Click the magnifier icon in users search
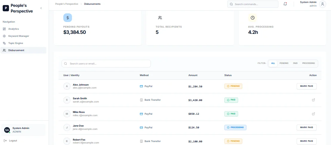 (x=65, y=64)
